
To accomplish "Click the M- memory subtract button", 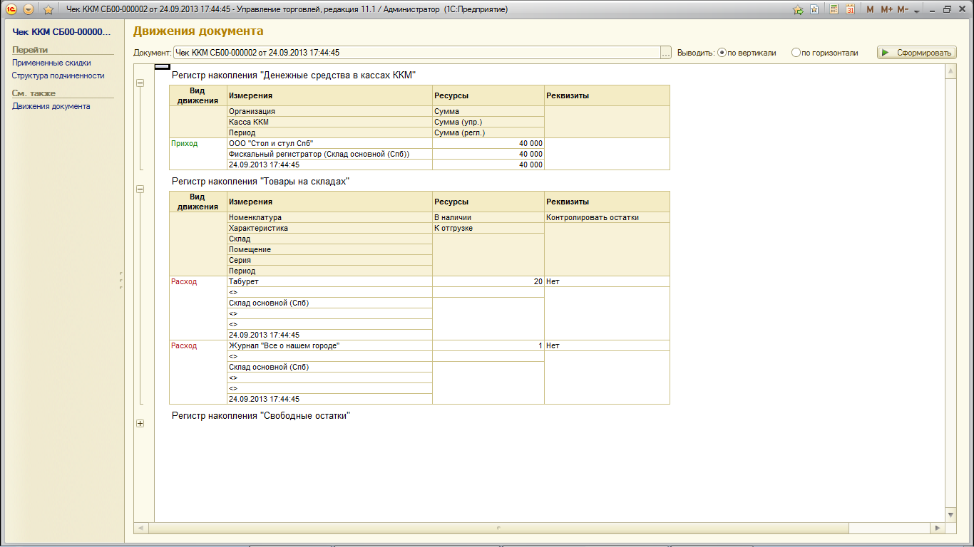I will pyautogui.click(x=903, y=10).
